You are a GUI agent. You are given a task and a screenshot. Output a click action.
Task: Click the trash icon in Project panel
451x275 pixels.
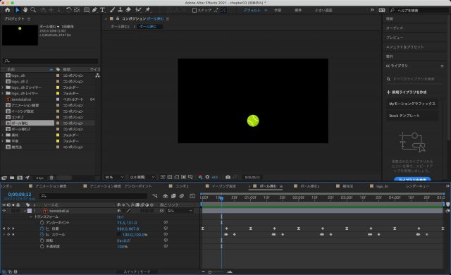tap(51, 178)
